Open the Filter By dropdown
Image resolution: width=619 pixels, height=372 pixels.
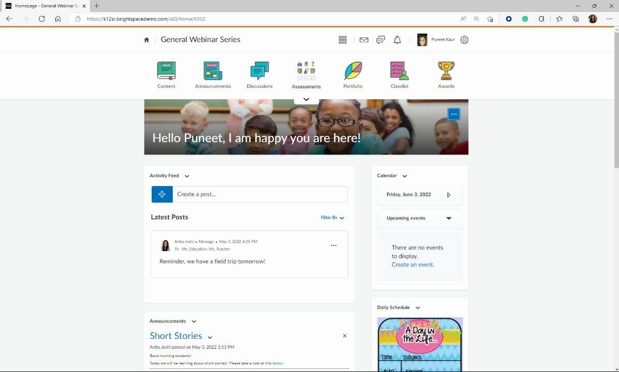click(x=332, y=218)
